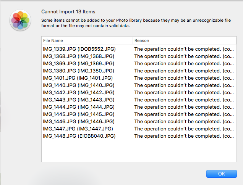The height and width of the screenshot is (185, 243).
Task: Highlight the IMG_1445.JPG file entry
Action: (x=78, y=114)
